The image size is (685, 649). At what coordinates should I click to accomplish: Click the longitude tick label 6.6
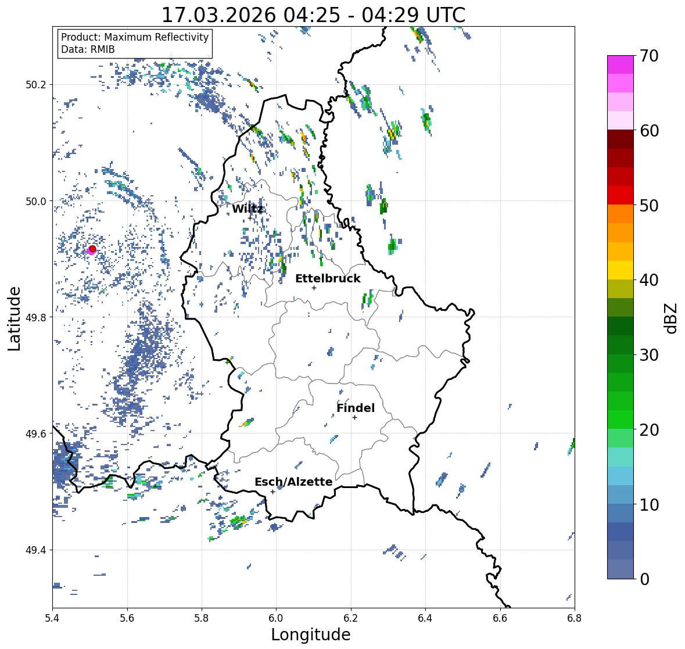(500, 618)
